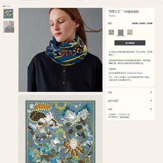The height and width of the screenshot is (163, 163).
Task: Click the "四季之王" 140厘米 product title
Action: point(123,12)
